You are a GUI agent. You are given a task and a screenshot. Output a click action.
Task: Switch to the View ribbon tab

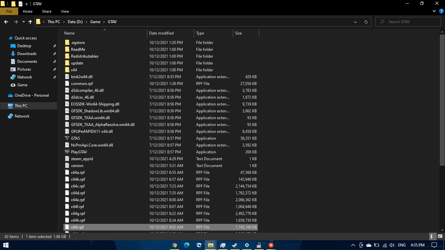click(x=65, y=11)
